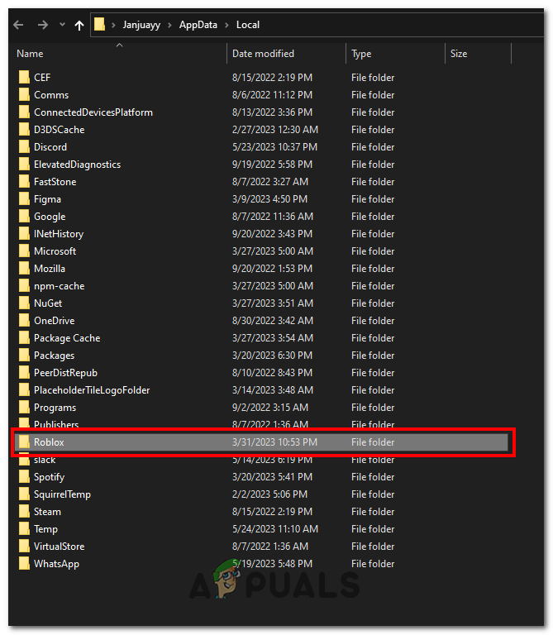Click the address bar folder icon
The height and width of the screenshot is (635, 553).
tap(99, 24)
